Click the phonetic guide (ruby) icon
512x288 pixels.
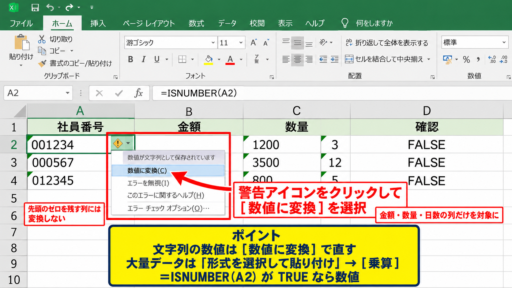coord(257,59)
